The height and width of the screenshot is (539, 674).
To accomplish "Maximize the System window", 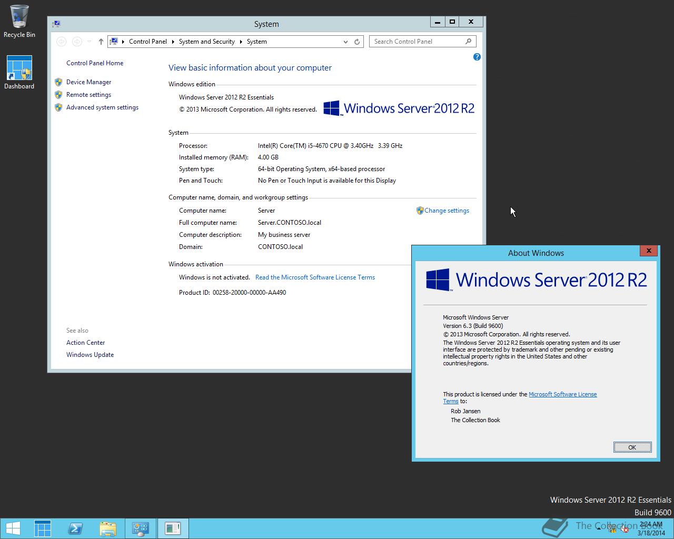I will (452, 22).
